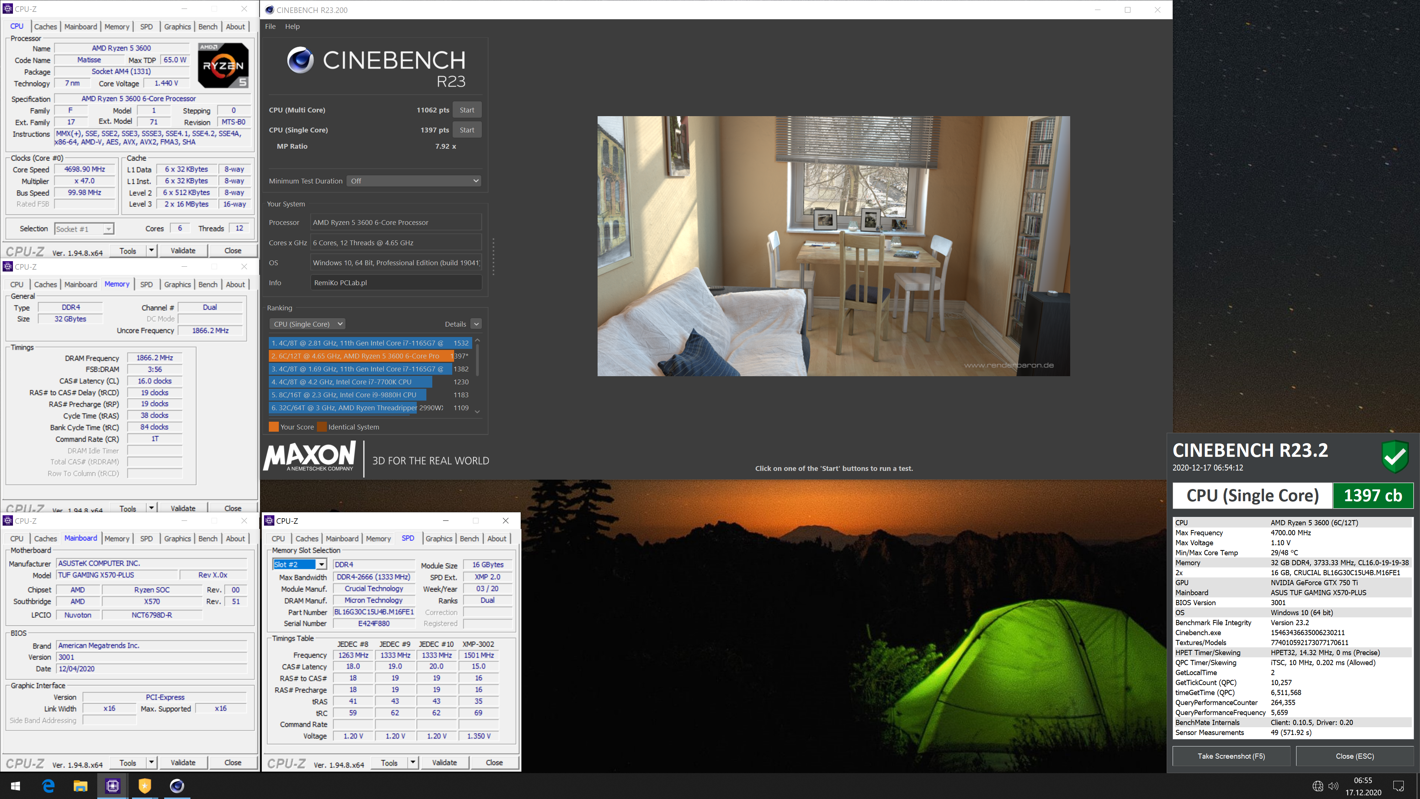This screenshot has height=799, width=1420.
Task: Click the BenchMate green shield checkmark
Action: click(x=1395, y=456)
